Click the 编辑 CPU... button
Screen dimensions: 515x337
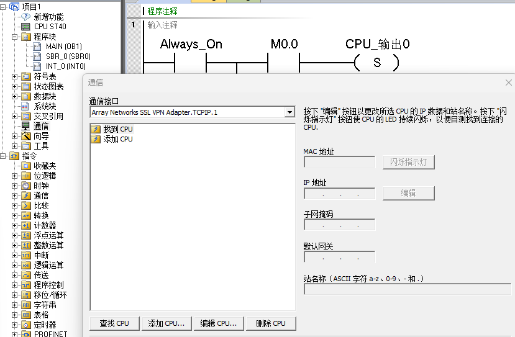click(x=219, y=323)
